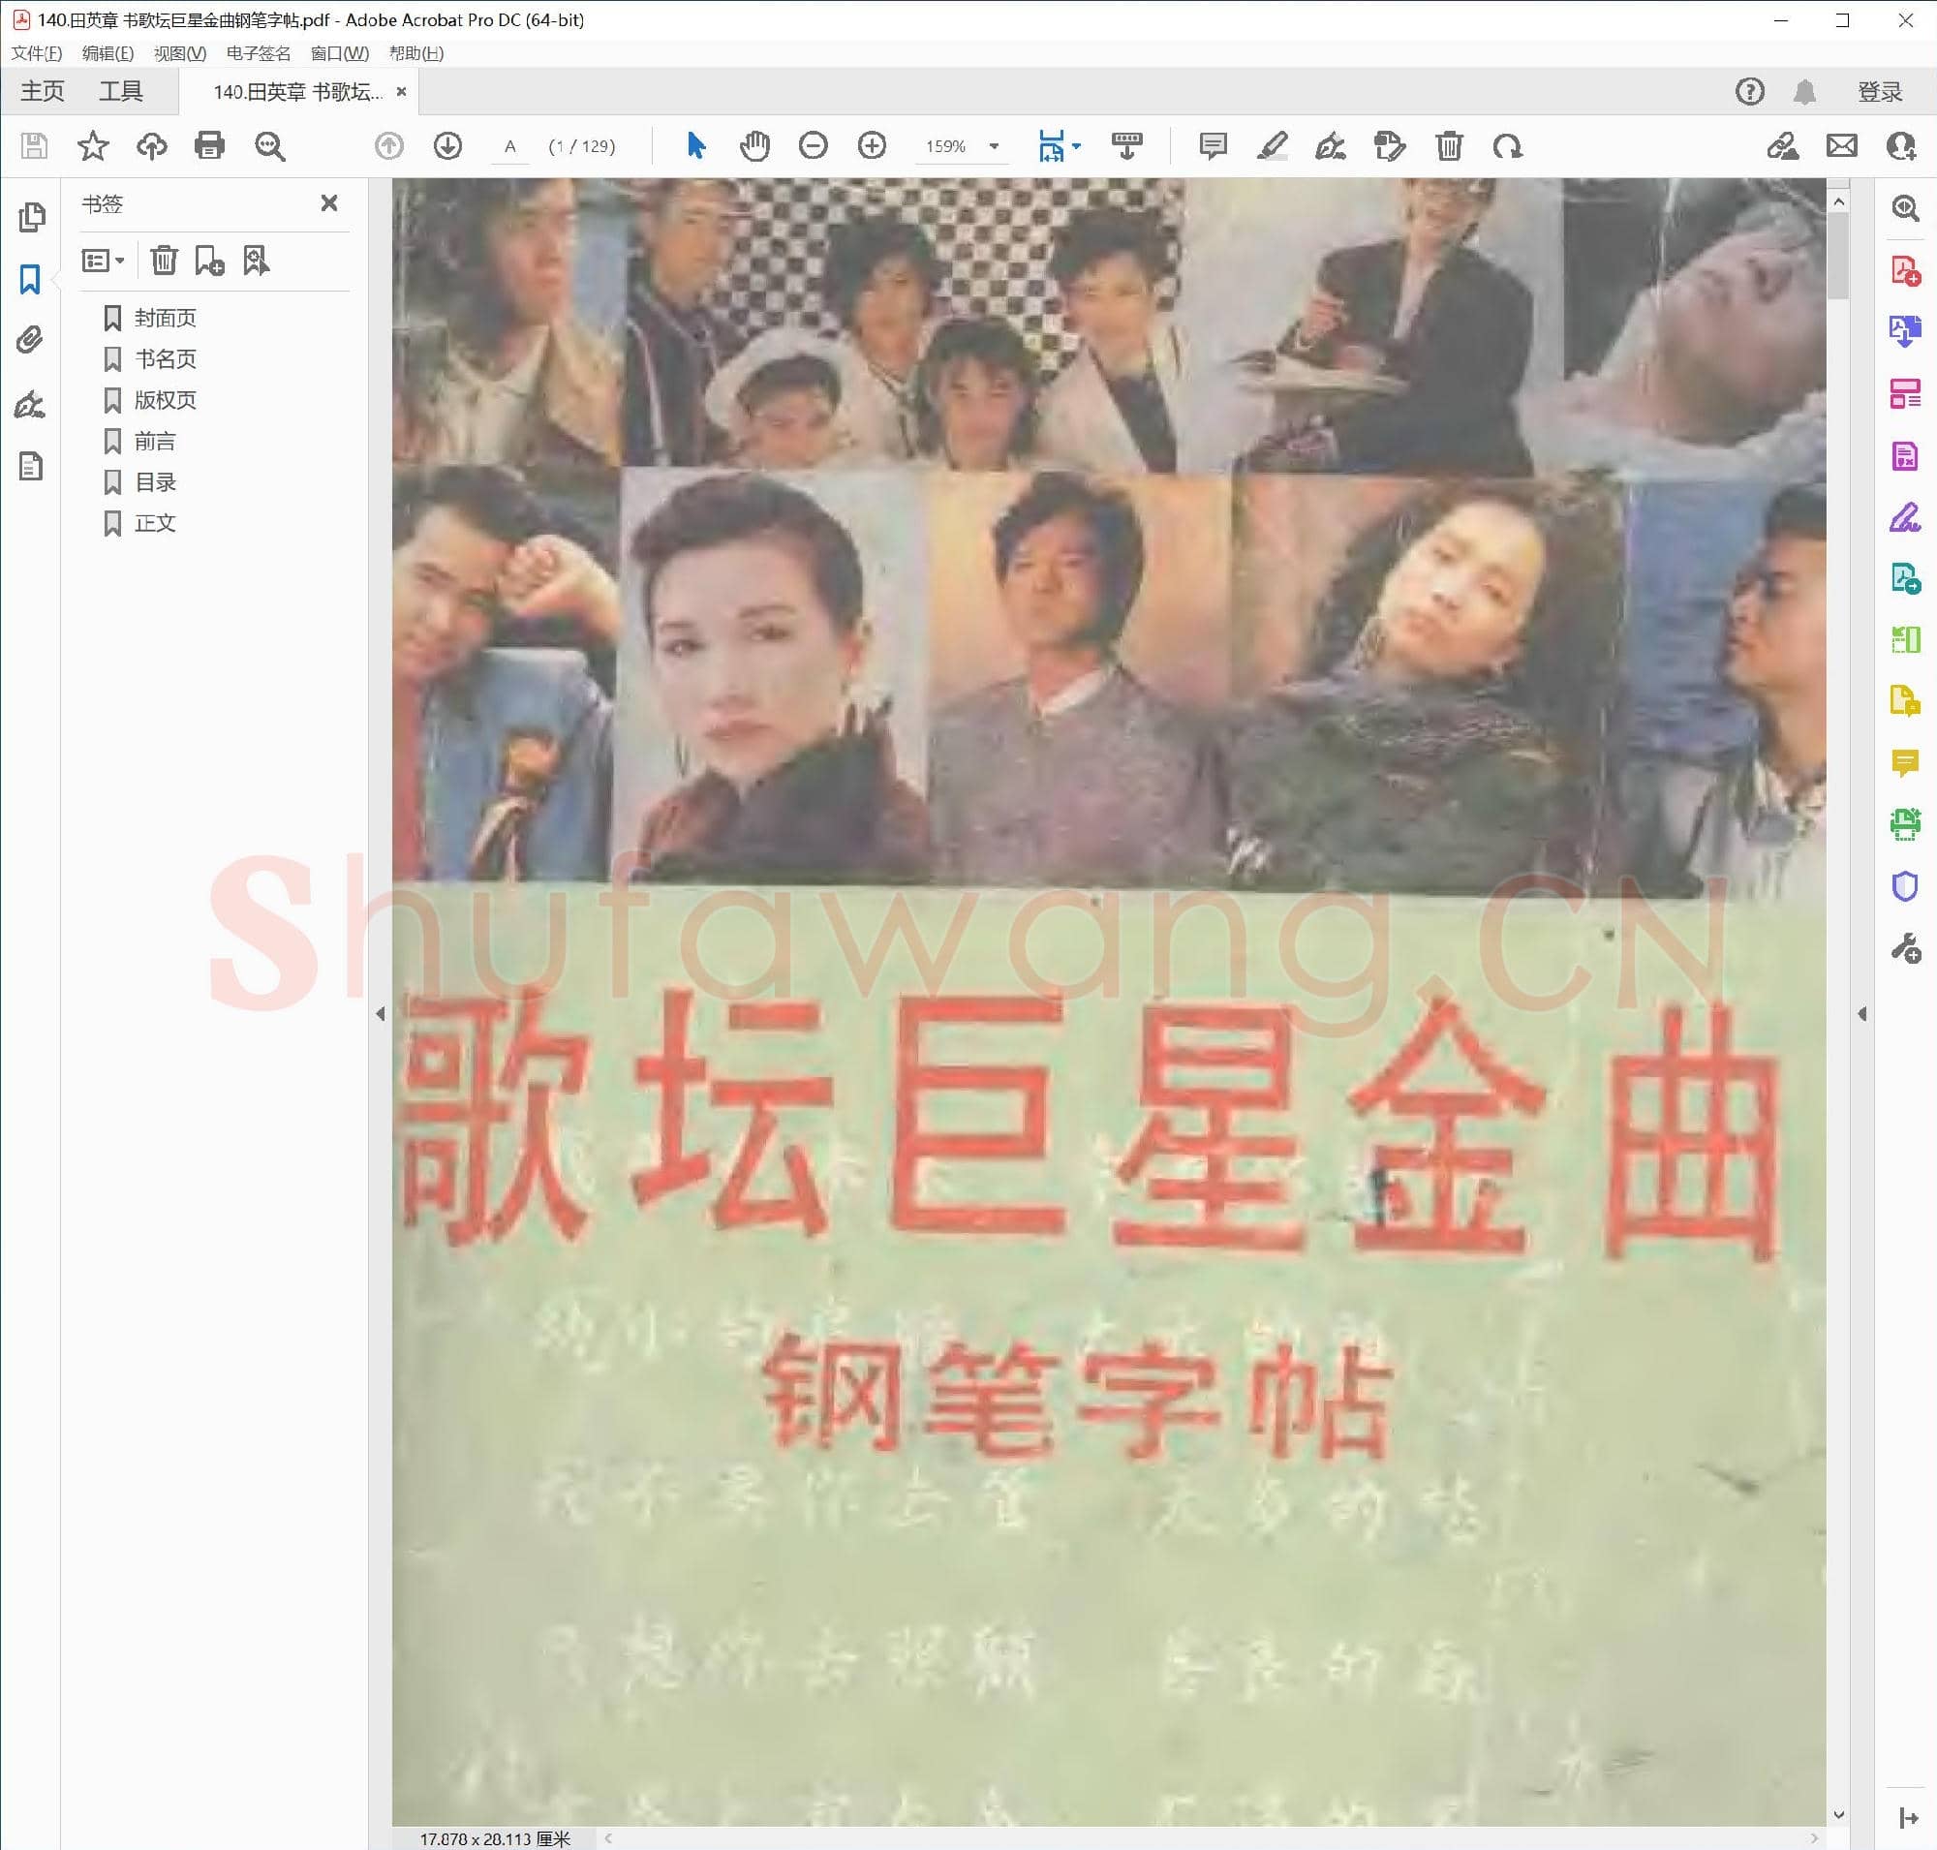Click the page number input field
Viewport: 1937px width, 1850px height.
(509, 146)
